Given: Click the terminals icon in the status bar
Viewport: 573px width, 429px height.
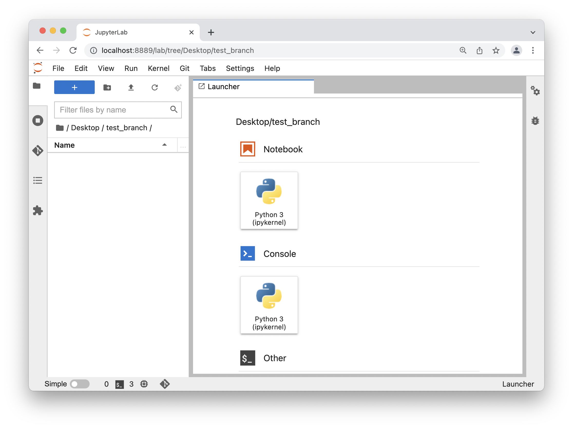Looking at the screenshot, I should pos(119,384).
